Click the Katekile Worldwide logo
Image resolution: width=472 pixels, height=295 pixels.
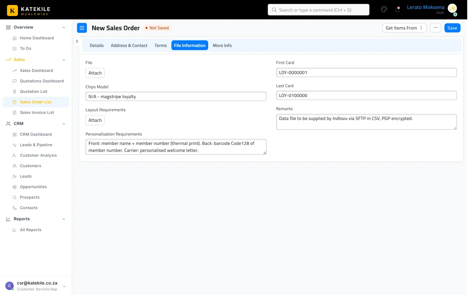click(29, 10)
